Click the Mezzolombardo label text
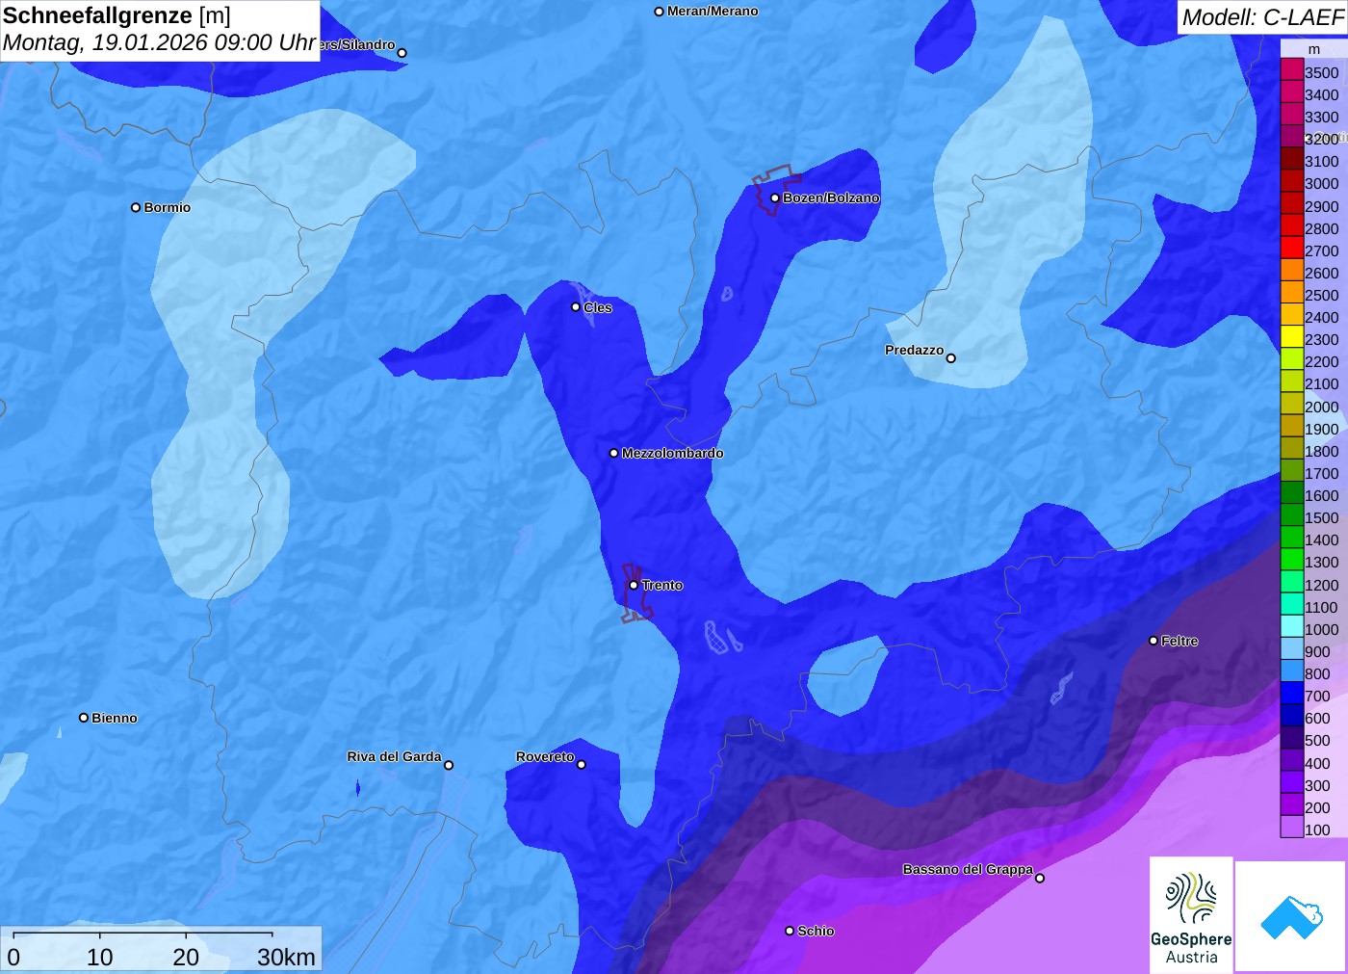This screenshot has width=1348, height=974. (x=672, y=453)
